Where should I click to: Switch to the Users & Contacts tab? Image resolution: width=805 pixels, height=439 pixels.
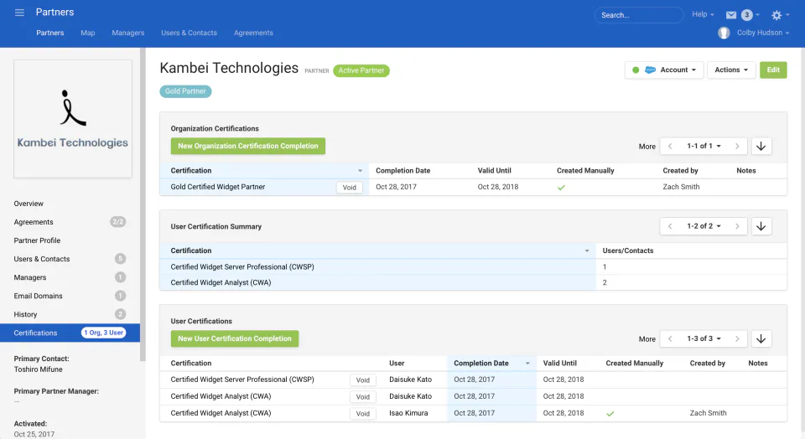click(x=189, y=33)
